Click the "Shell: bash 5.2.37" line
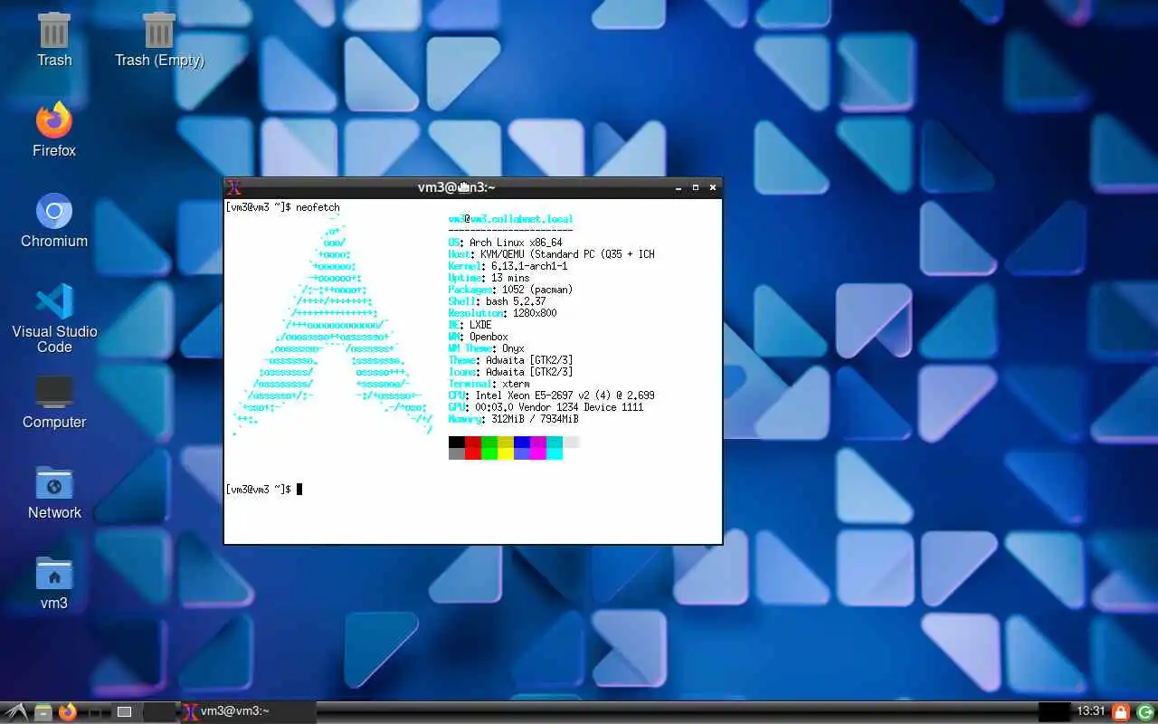This screenshot has height=724, width=1158. (497, 301)
